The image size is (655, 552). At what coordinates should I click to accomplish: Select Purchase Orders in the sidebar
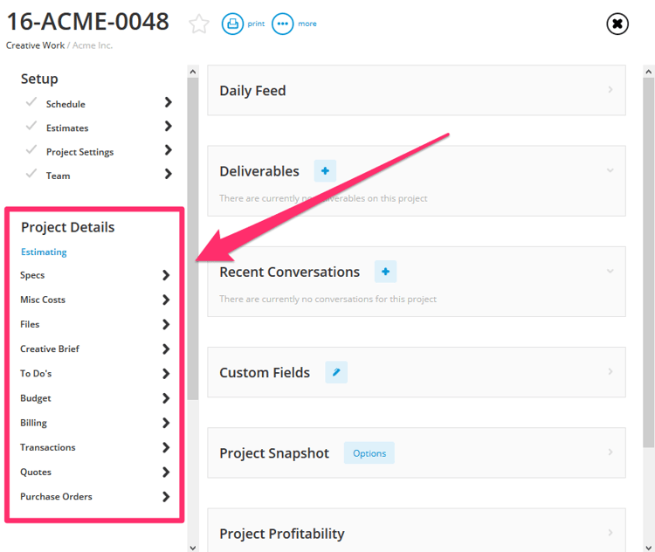[56, 497]
